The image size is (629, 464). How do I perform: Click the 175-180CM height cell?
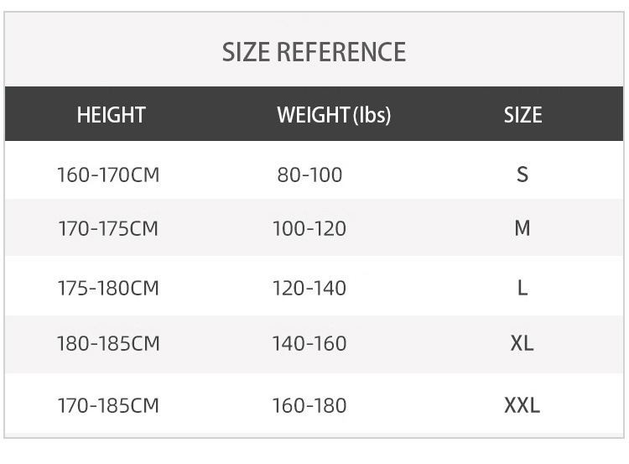click(108, 288)
